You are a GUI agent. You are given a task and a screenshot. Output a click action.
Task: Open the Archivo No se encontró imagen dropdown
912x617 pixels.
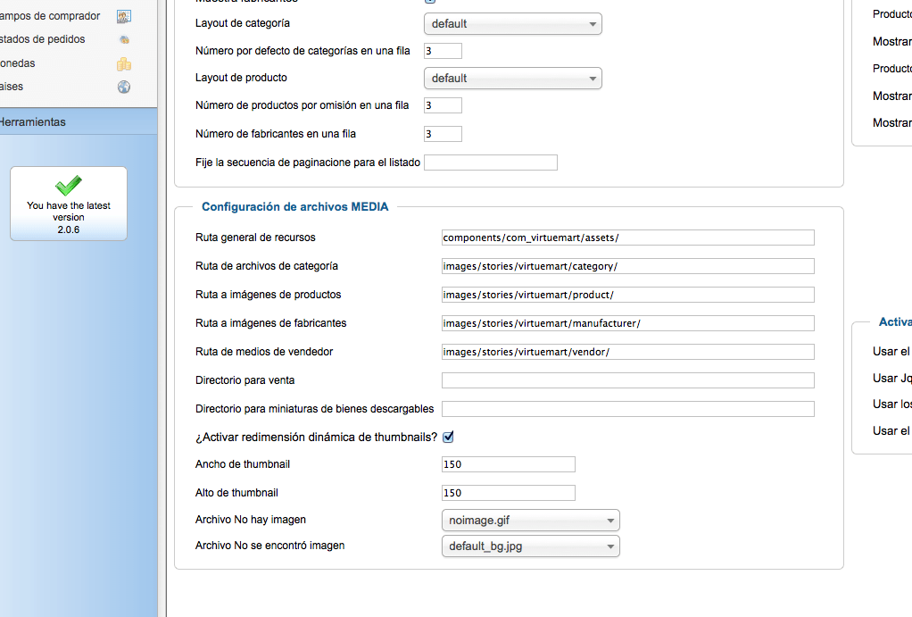pos(530,546)
